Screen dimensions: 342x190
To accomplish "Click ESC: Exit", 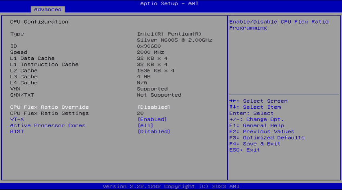I will (245, 150).
